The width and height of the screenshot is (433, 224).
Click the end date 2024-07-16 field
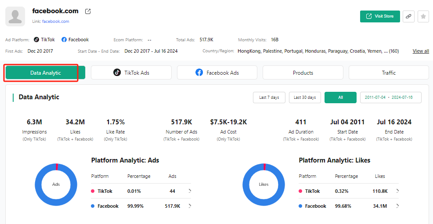click(x=402, y=98)
